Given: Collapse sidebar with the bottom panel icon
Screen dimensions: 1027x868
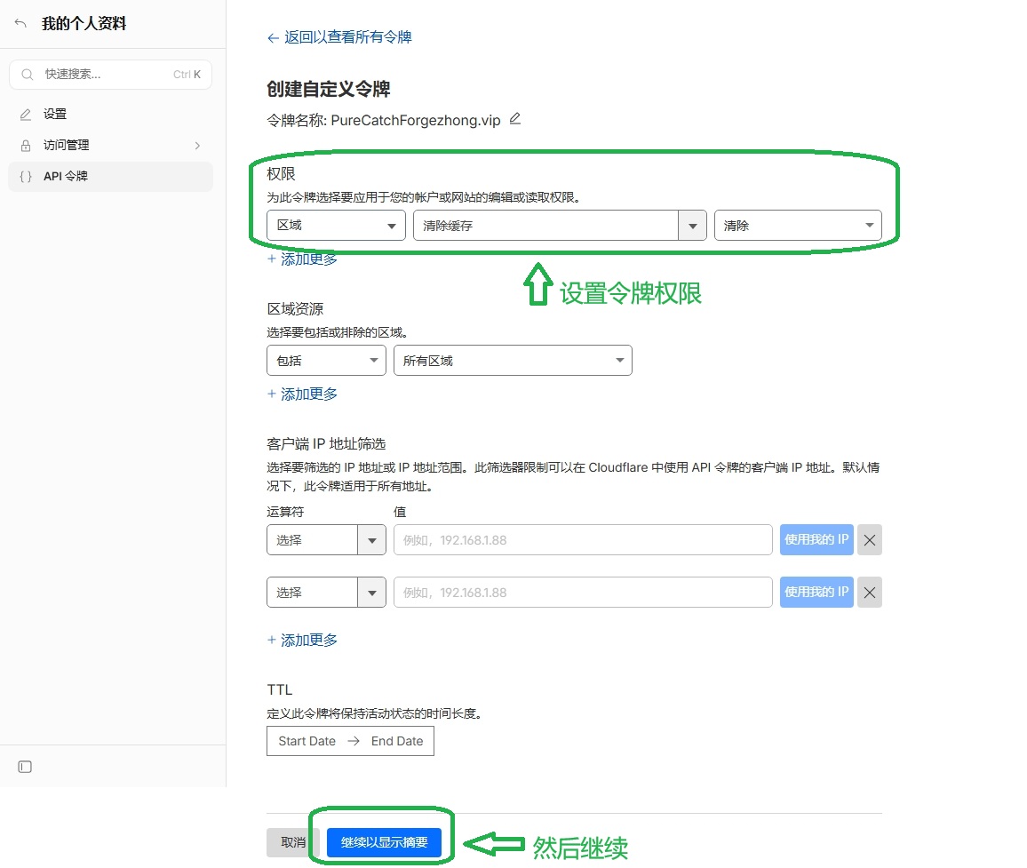Looking at the screenshot, I should tap(25, 767).
